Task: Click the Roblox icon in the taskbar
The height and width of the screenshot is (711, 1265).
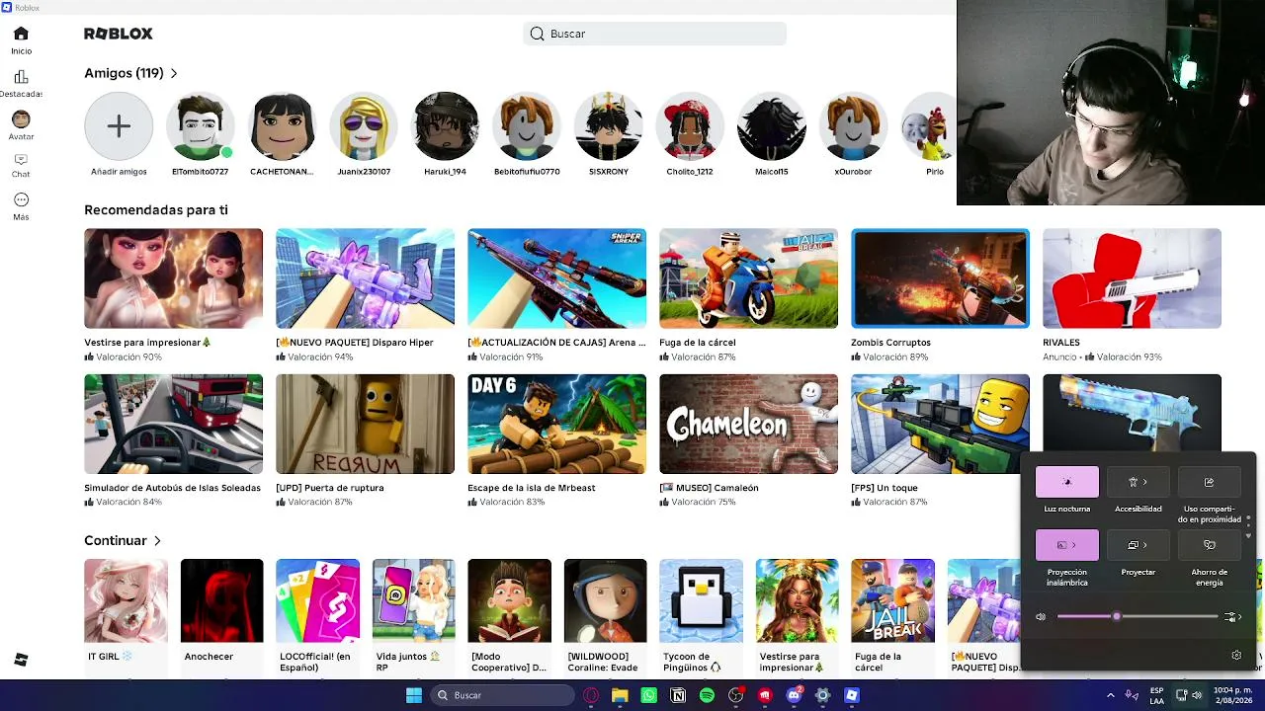Action: 852,695
